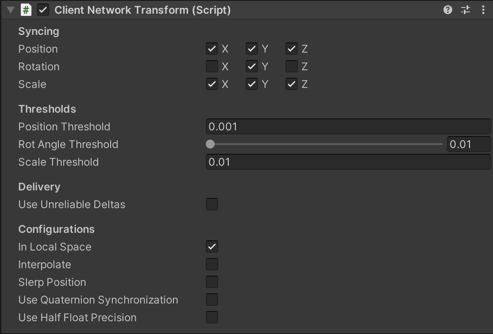The width and height of the screenshot is (493, 334).
Task: Click the Client Network Transform script icon
Action: 26,10
